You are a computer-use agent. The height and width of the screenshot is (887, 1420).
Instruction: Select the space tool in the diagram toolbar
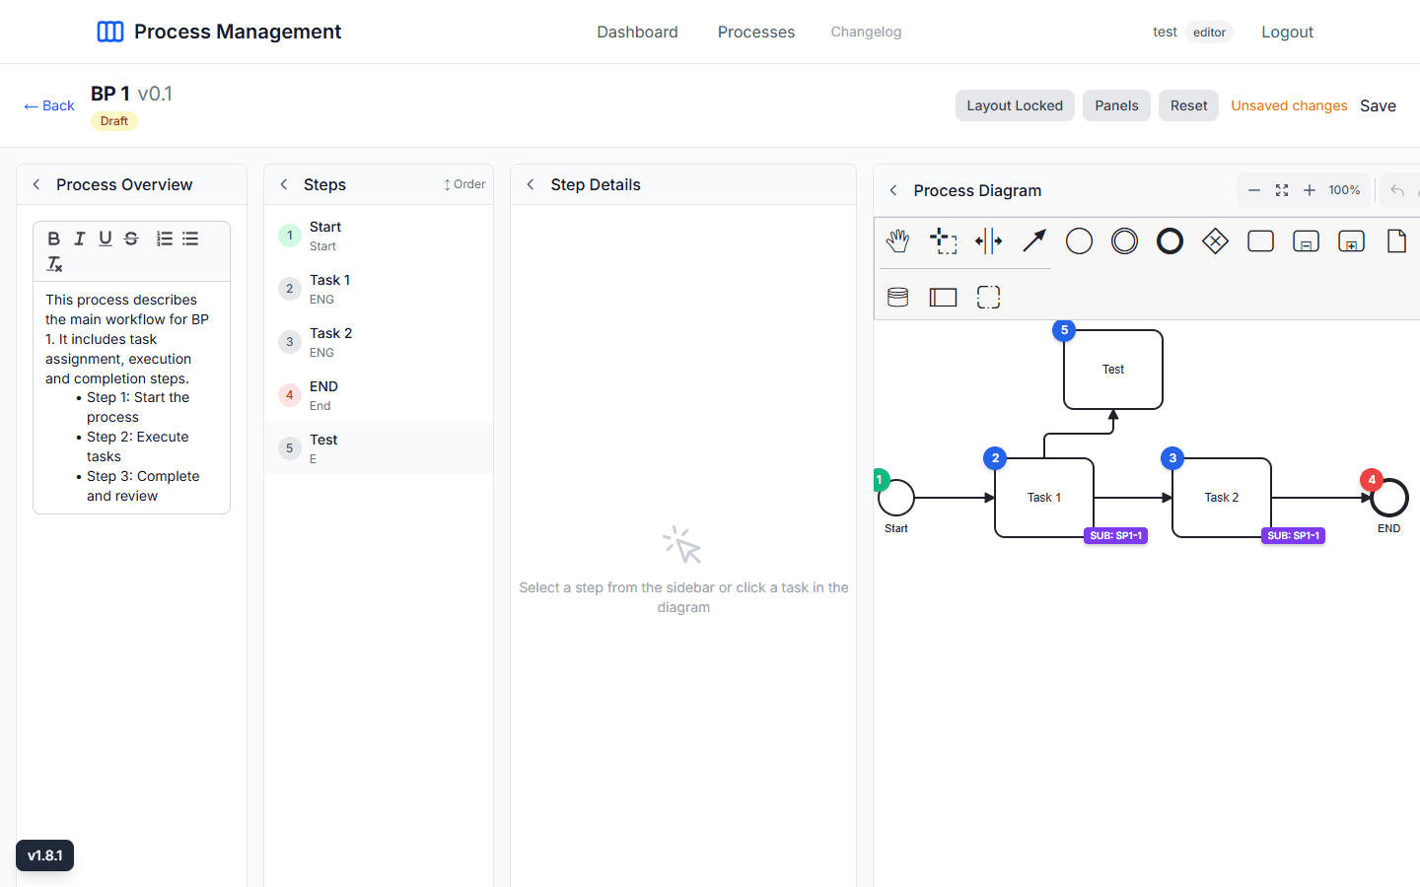click(x=988, y=240)
